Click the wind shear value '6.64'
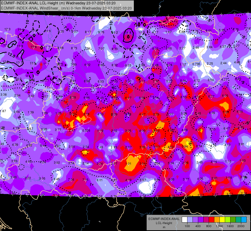The width and height of the screenshot is (251, 231). coord(199,146)
